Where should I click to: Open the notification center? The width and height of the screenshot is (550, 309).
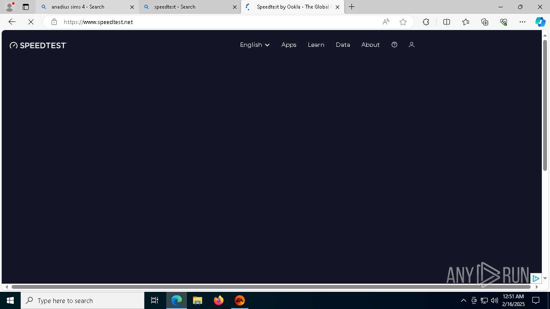[x=536, y=300]
